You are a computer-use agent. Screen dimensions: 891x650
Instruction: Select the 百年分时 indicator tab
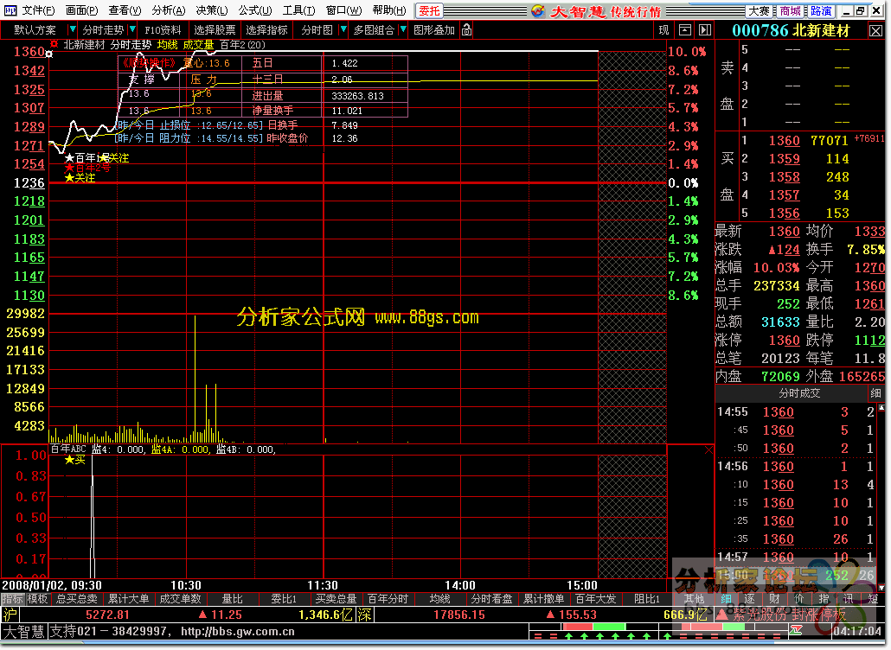pos(388,599)
